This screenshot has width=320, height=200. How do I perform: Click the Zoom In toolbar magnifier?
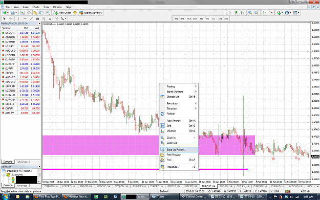point(250,13)
